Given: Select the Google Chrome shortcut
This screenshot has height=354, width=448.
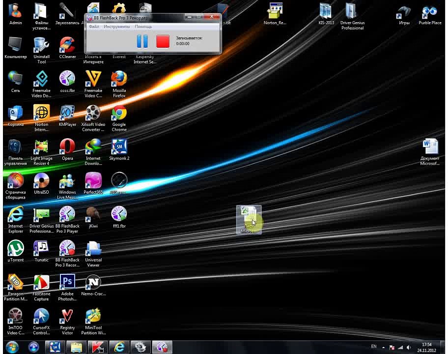Looking at the screenshot, I should coord(119,118).
